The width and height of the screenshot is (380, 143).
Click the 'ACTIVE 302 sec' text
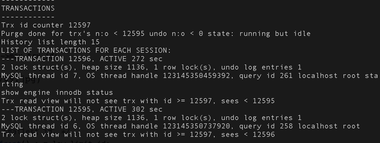(131, 109)
